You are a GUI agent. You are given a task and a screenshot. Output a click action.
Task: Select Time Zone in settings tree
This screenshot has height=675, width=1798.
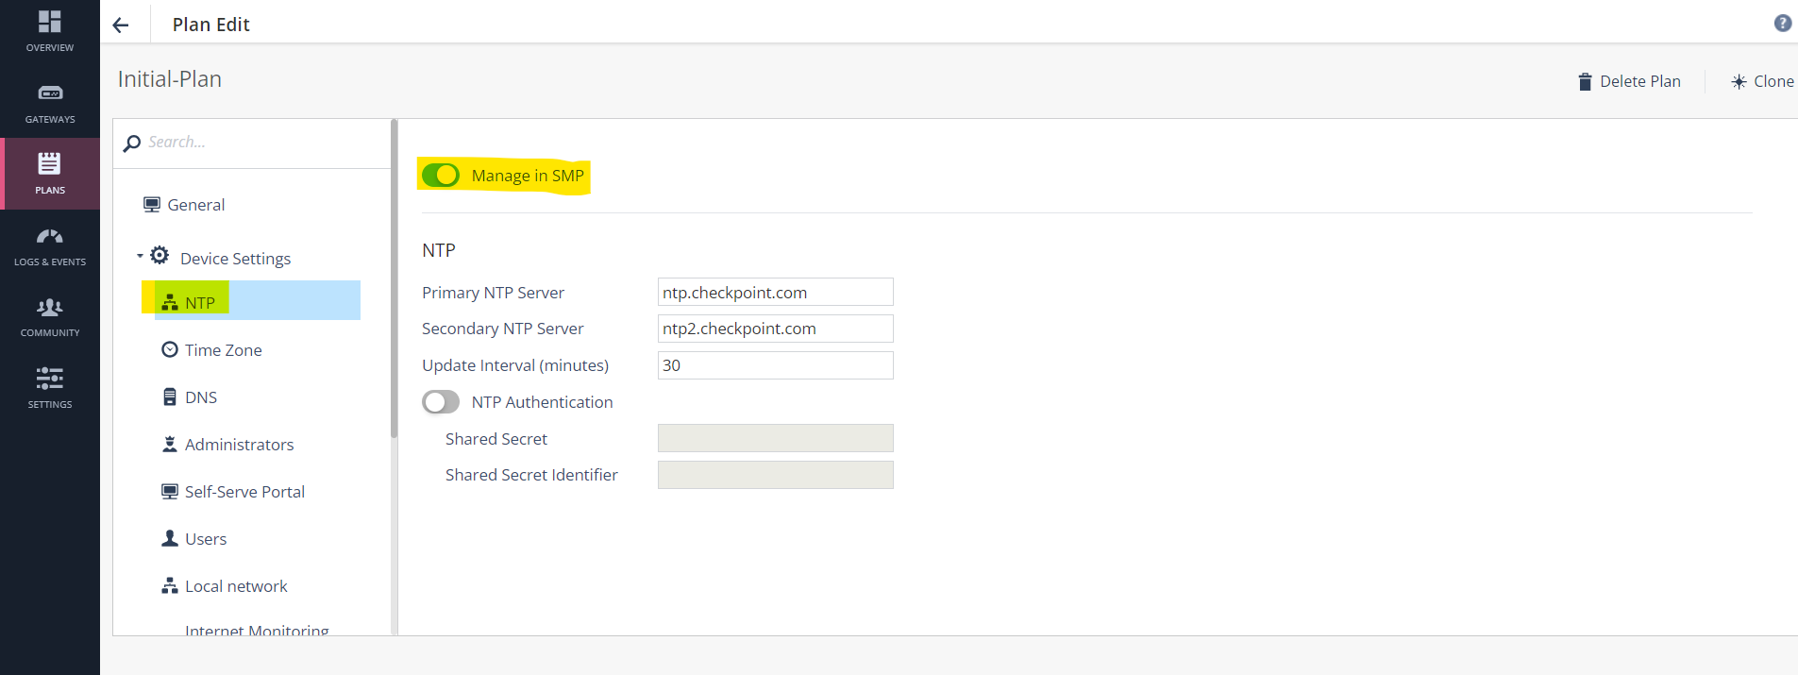(x=223, y=350)
